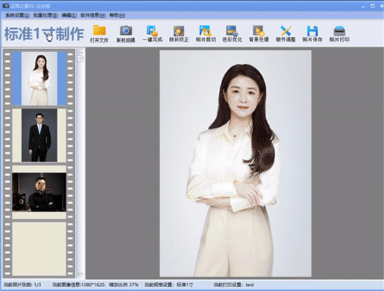384x291 pixels.
Task: Select the woman in white thumbnail
Action: point(39,78)
